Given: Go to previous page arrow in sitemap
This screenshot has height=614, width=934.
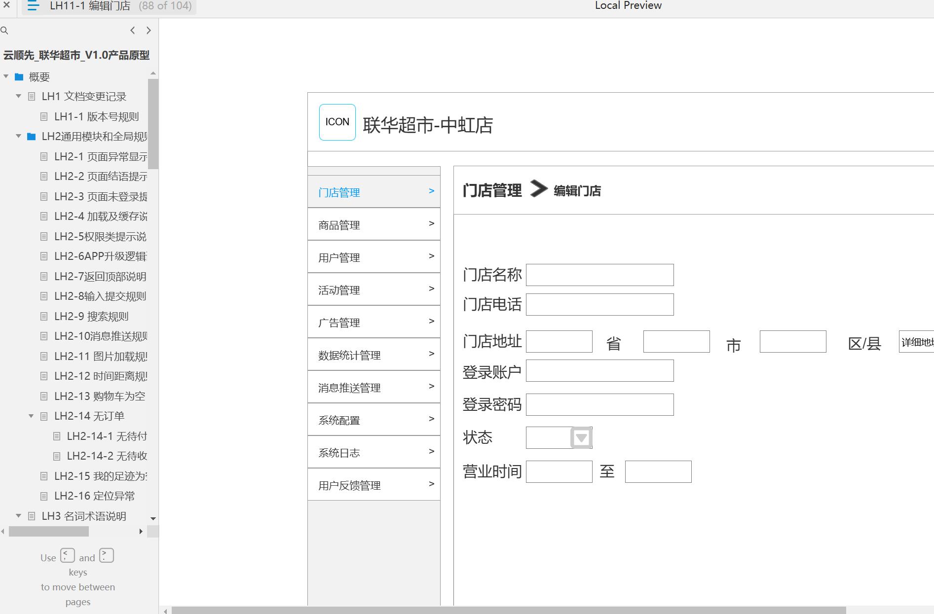Looking at the screenshot, I should pos(132,31).
